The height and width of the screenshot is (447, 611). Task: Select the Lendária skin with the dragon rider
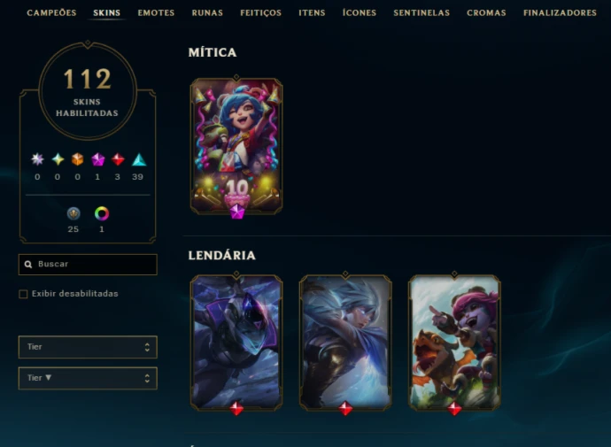(454, 343)
